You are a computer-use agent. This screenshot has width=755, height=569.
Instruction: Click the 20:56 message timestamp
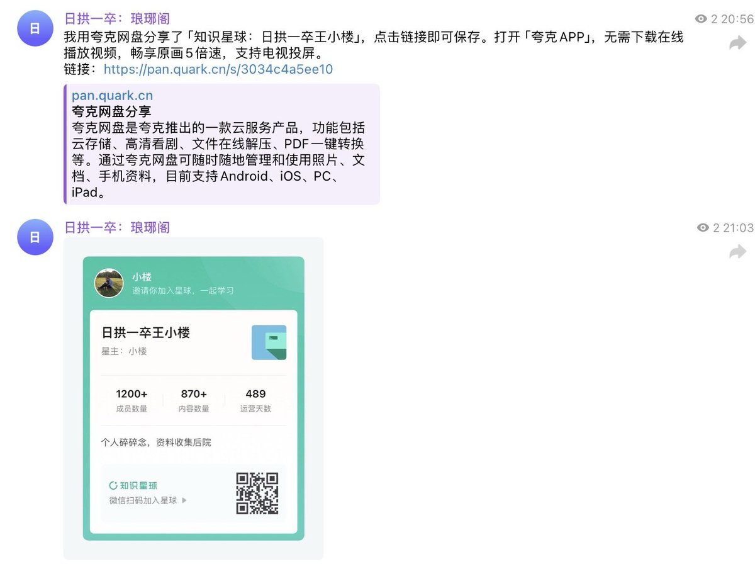(737, 19)
